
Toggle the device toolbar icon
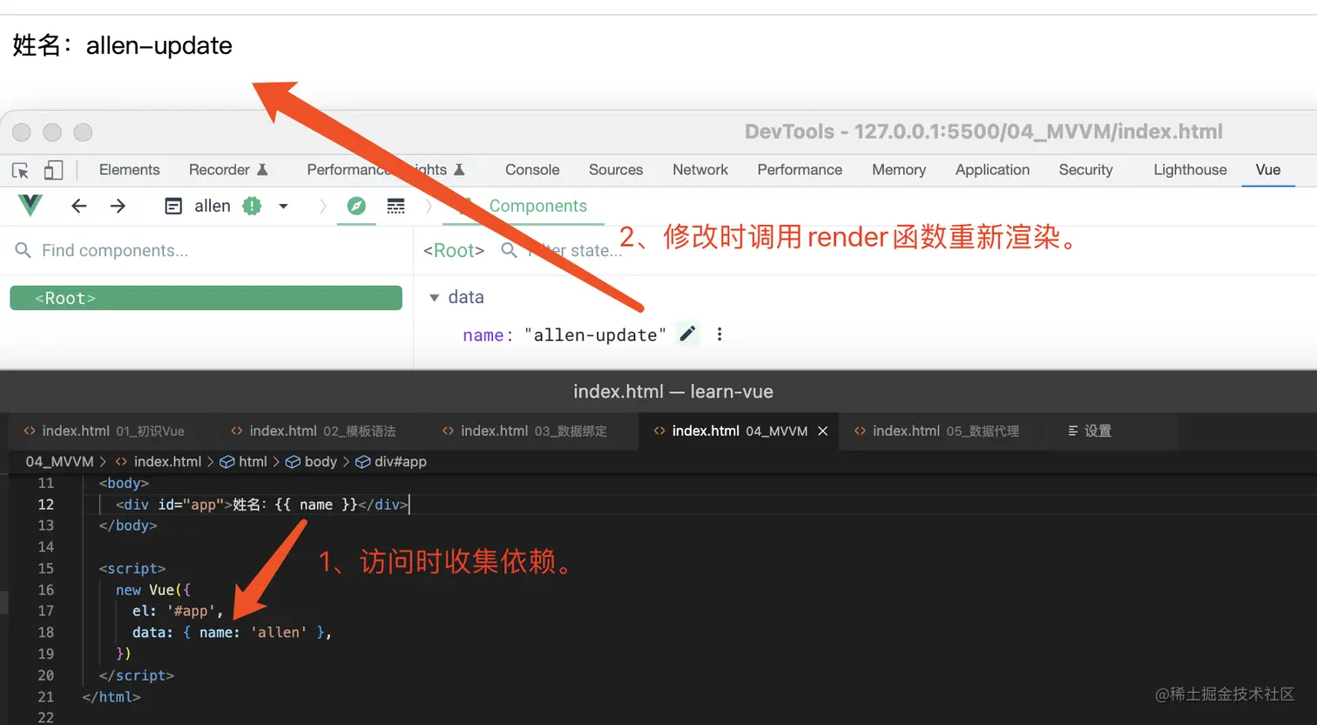pos(53,170)
